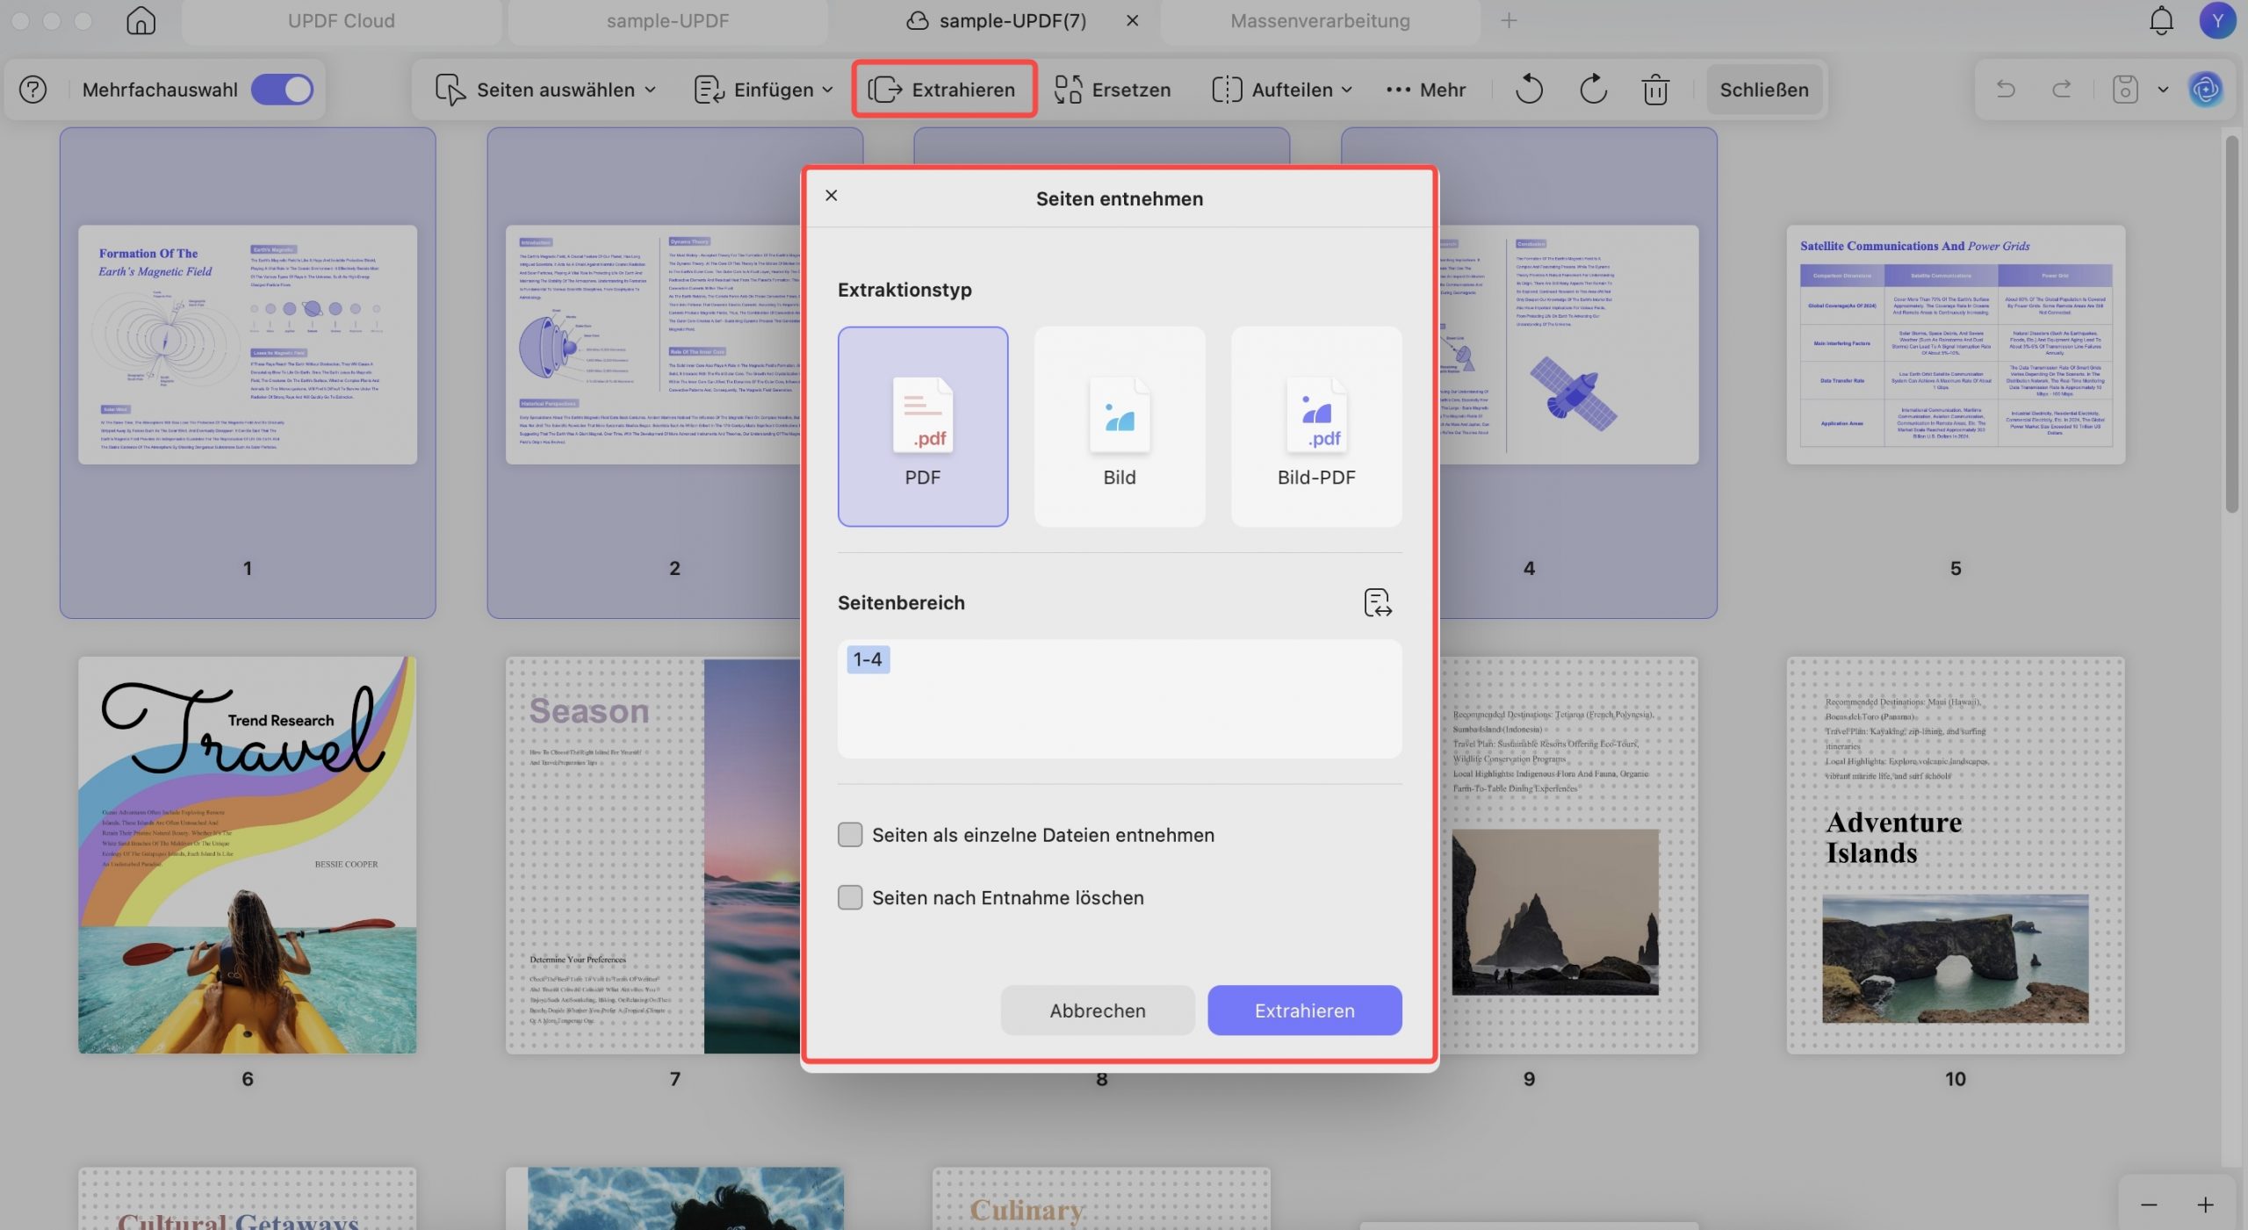Viewport: 2248px width, 1230px height.
Task: Select page 5 Satellite Communications thumbnail
Action: click(x=1956, y=345)
